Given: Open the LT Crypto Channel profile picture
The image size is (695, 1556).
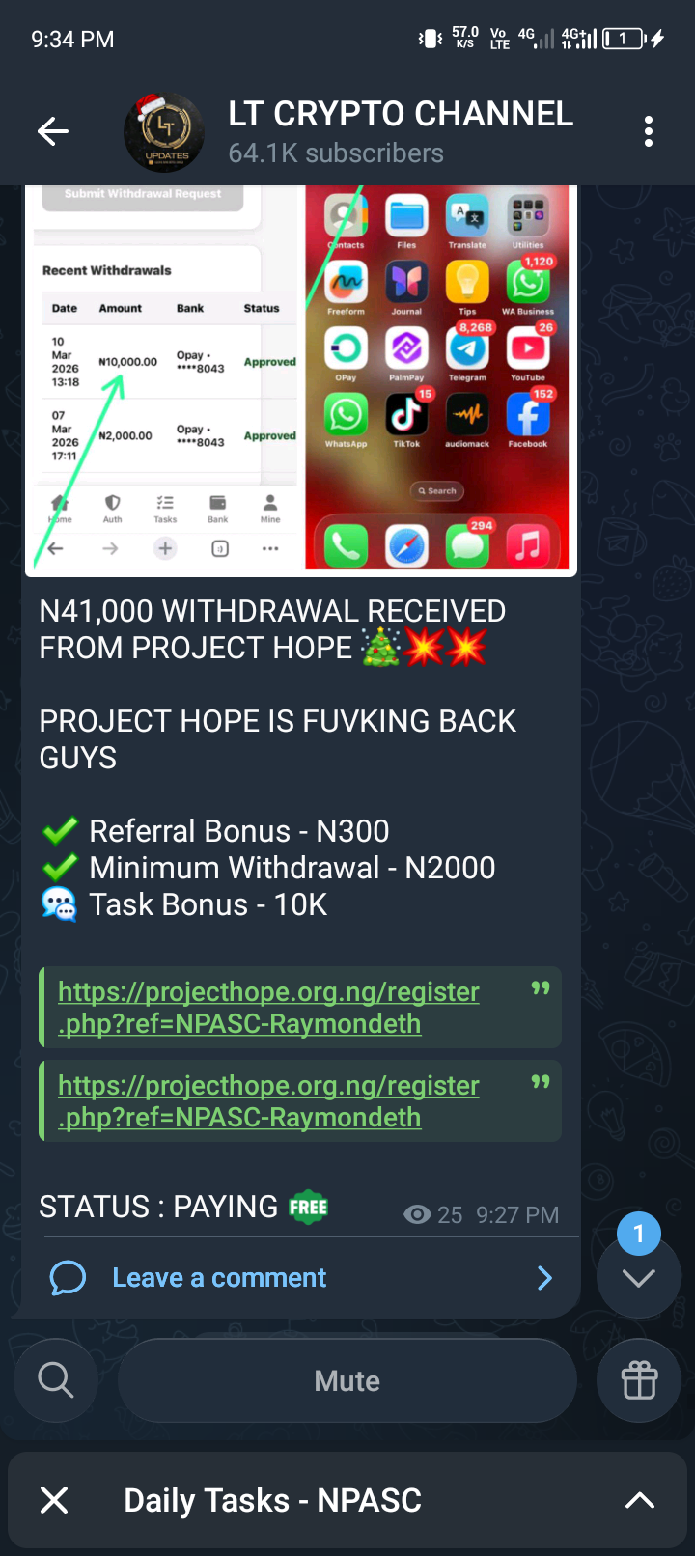Looking at the screenshot, I should (x=164, y=132).
